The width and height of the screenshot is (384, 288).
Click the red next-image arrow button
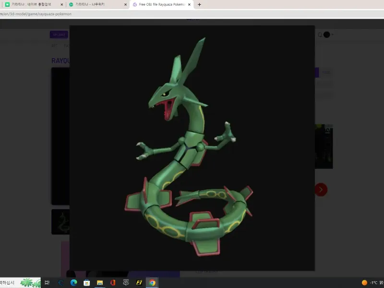(x=321, y=190)
